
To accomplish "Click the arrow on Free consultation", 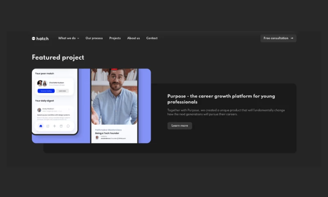I will point(292,38).
